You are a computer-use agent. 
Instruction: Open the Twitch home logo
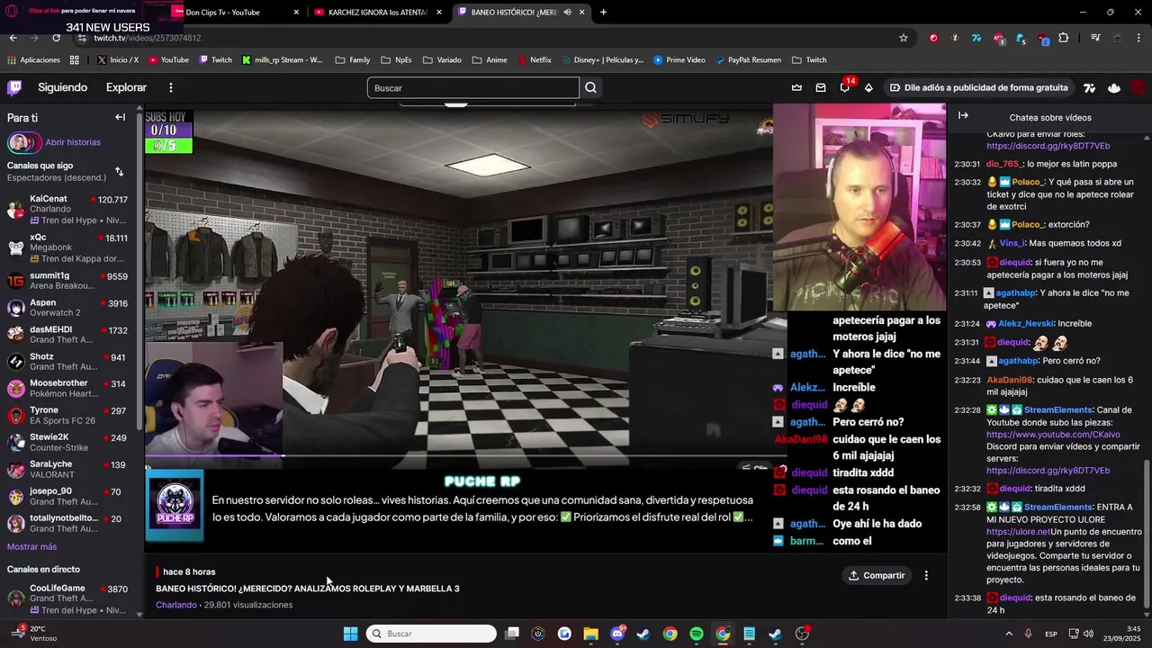coord(14,87)
